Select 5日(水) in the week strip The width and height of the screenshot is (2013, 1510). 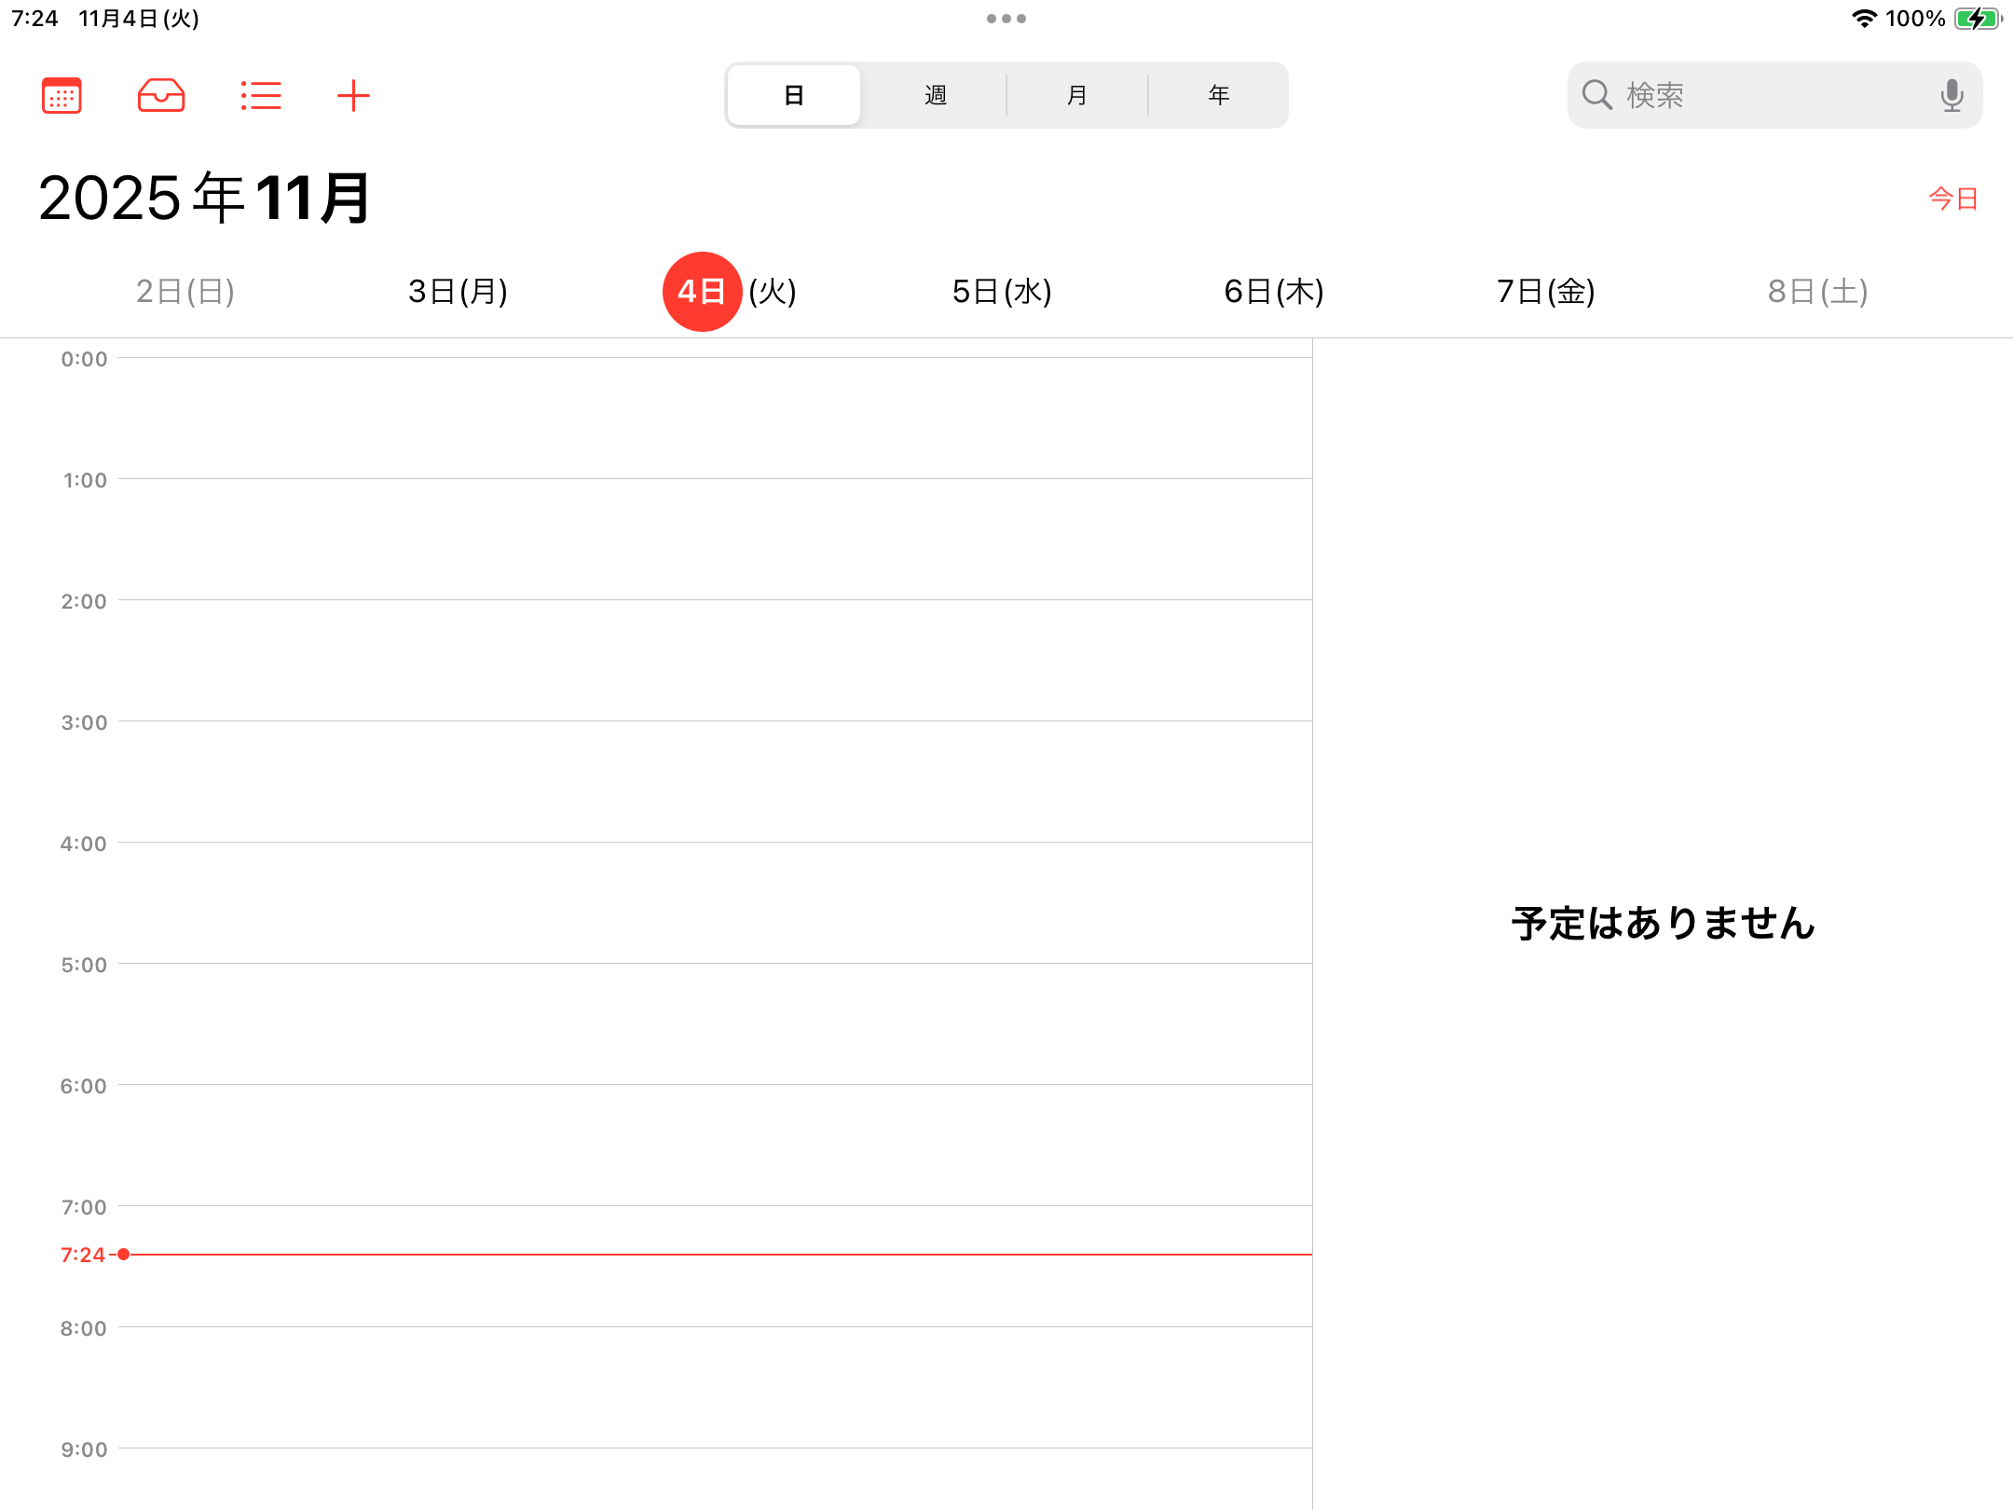pyautogui.click(x=1002, y=292)
